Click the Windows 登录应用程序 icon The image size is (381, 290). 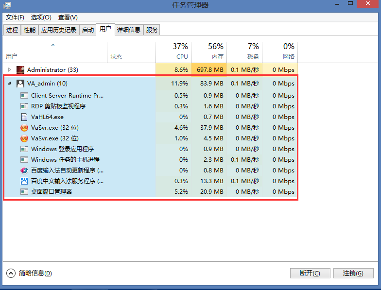pyautogui.click(x=24, y=149)
